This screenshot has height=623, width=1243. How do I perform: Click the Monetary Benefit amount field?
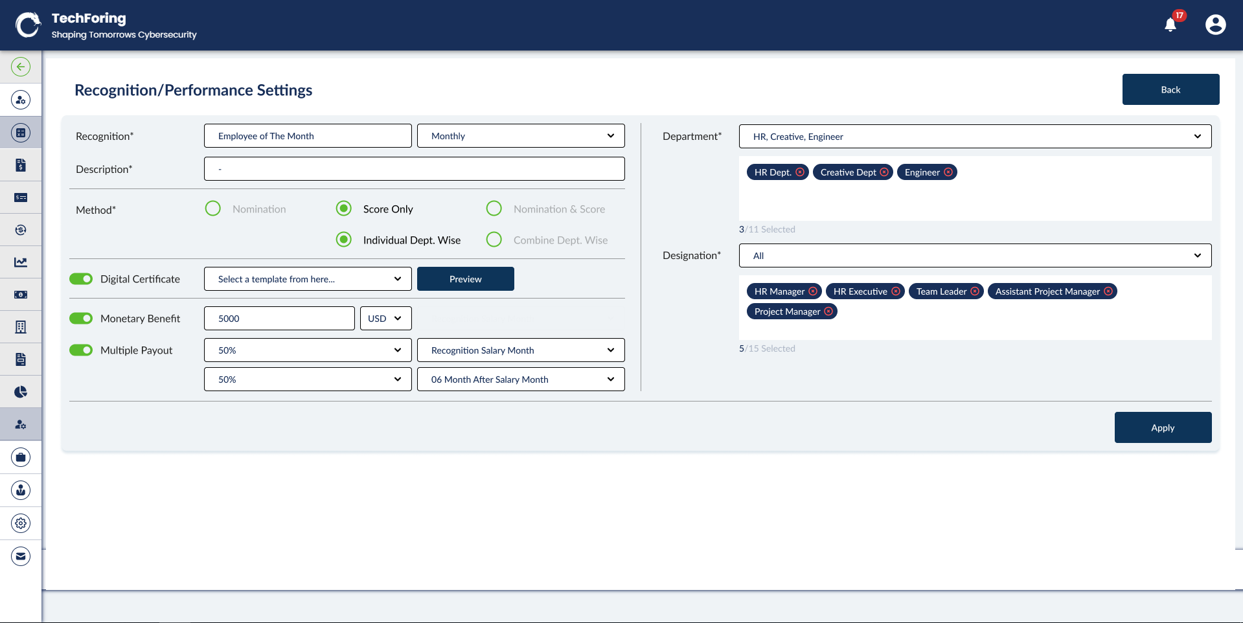tap(279, 319)
